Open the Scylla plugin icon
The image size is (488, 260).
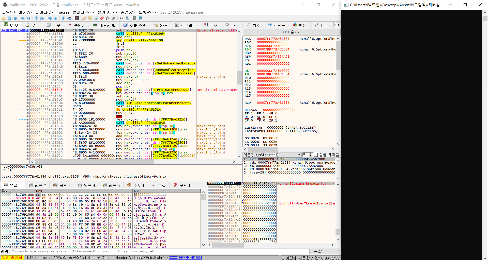click(x=77, y=18)
